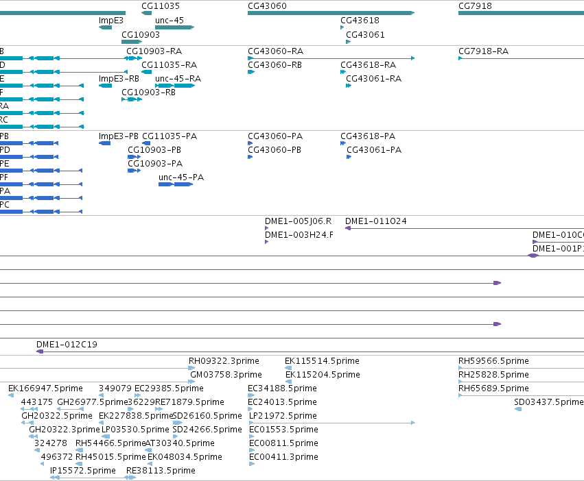Viewport: 584px width, 481px height.
Task: Select EST EC24013.5prime
Action: [x=282, y=402]
